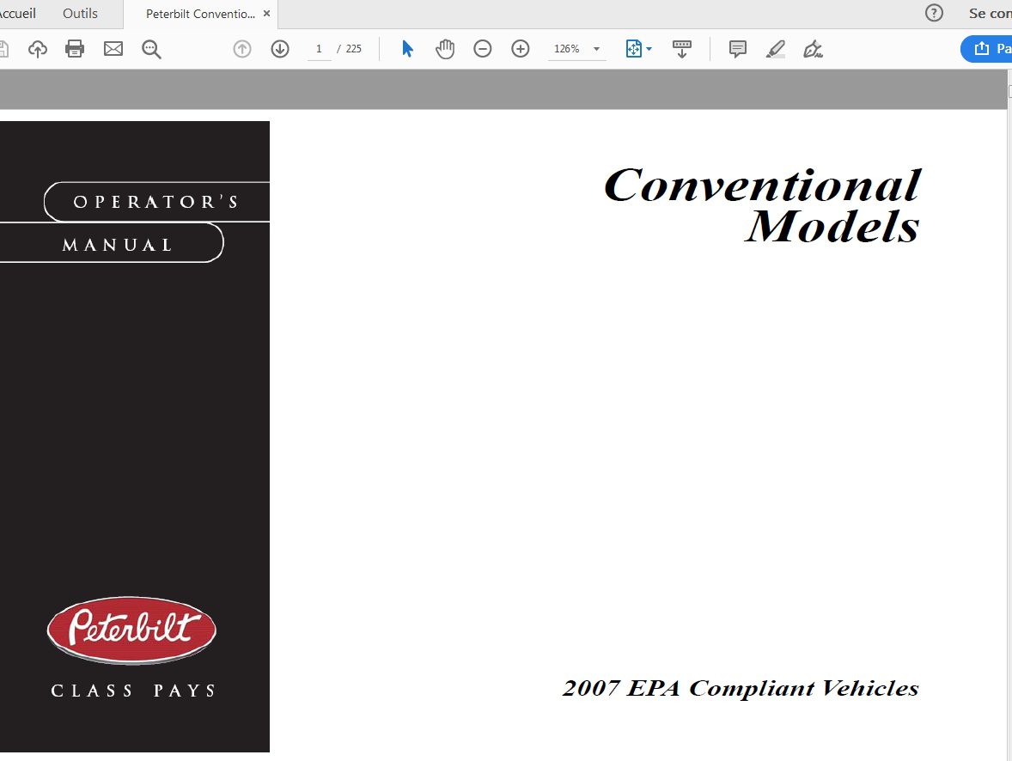Click the save file icon

[3, 49]
